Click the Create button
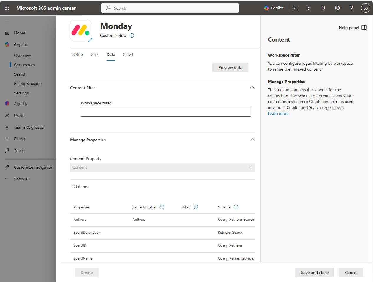The height and width of the screenshot is (282, 373). click(x=87, y=273)
